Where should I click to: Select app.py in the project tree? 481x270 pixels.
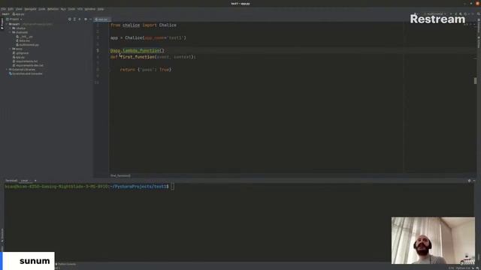pyautogui.click(x=19, y=57)
